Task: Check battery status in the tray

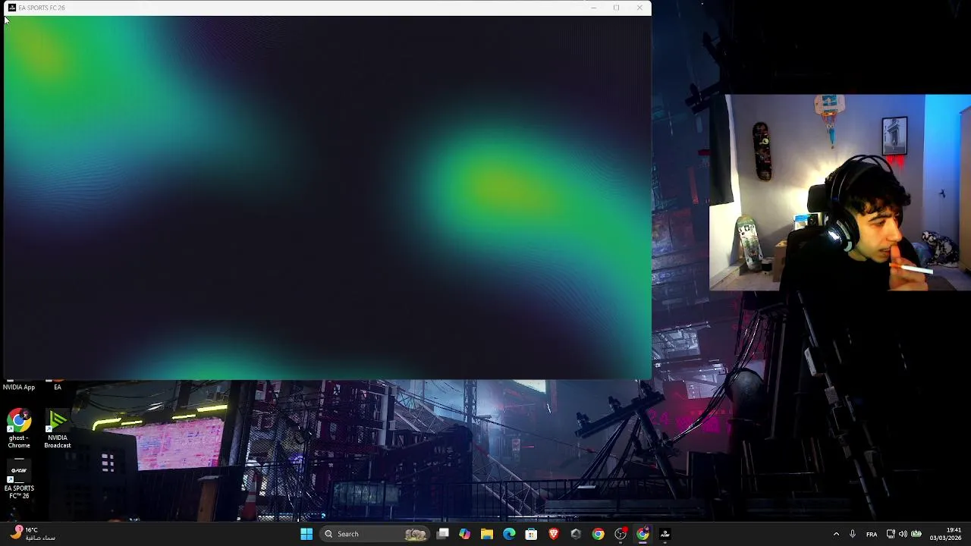Action: pyautogui.click(x=916, y=534)
